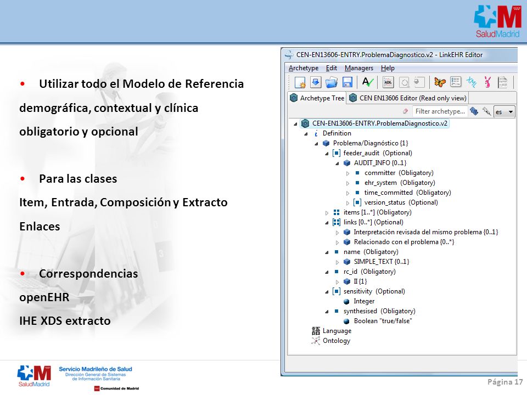Open the Help menu
527x395 pixels.
(388, 68)
